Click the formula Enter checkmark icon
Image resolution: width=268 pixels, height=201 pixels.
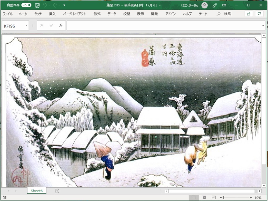tap(51, 26)
